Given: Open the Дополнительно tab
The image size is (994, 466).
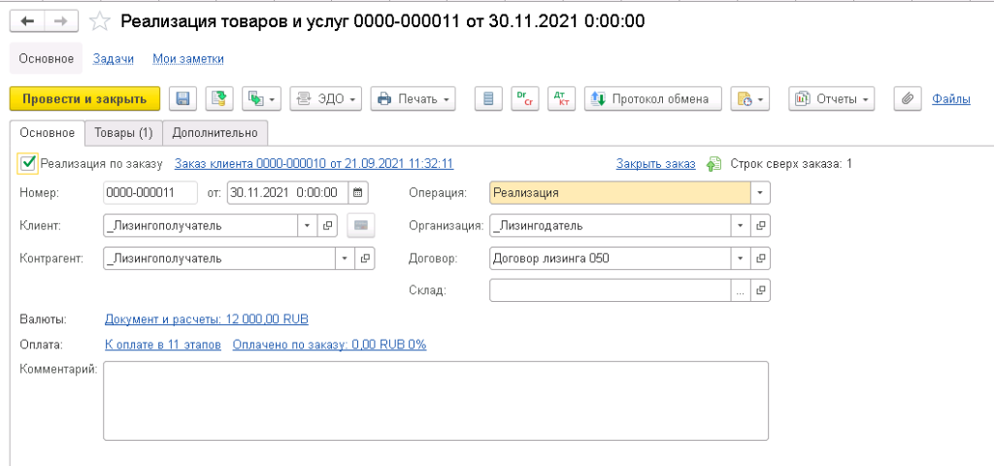Looking at the screenshot, I should 215,132.
